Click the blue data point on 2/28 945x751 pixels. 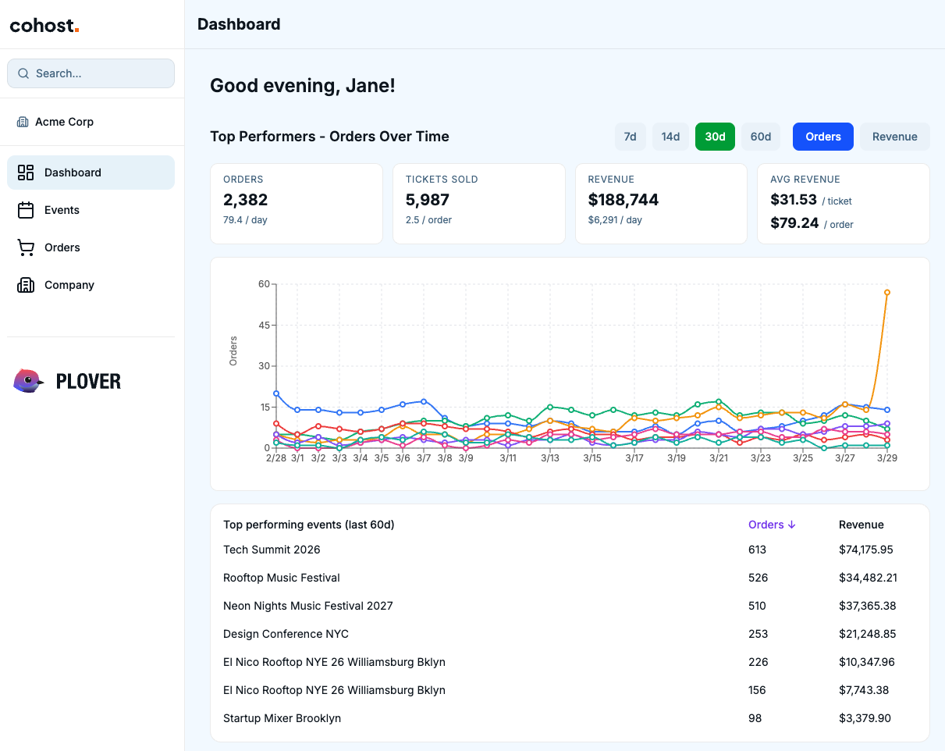point(276,393)
